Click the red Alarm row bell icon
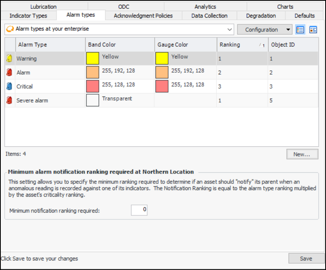The width and height of the screenshot is (326, 270). [10, 73]
